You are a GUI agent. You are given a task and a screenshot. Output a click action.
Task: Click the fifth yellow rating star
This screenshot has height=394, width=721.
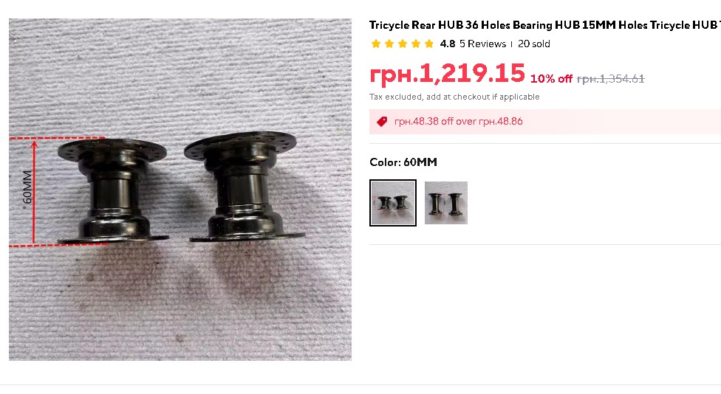pyautogui.click(x=429, y=44)
